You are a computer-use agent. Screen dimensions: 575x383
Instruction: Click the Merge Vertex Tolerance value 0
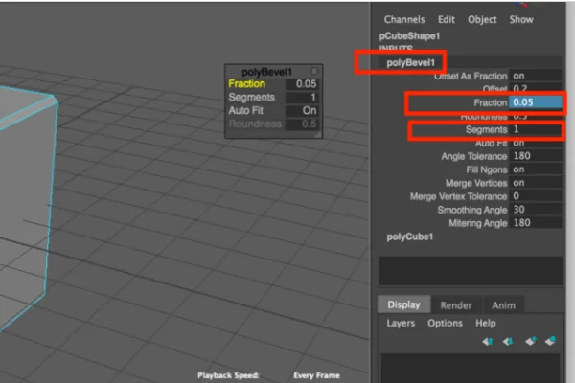click(535, 196)
